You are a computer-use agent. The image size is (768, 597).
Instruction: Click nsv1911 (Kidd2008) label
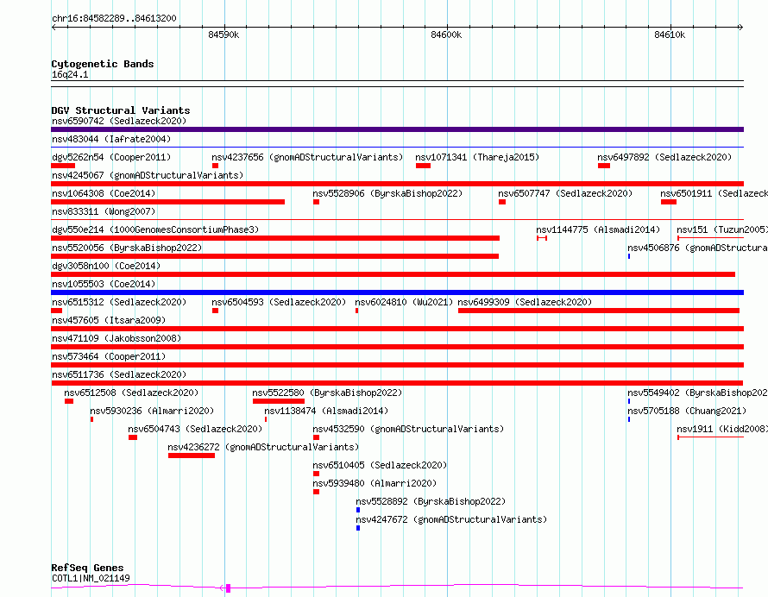pyautogui.click(x=722, y=429)
